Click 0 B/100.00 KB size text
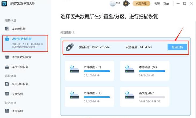Screen dimensions: 196x118 (x=92, y=75)
